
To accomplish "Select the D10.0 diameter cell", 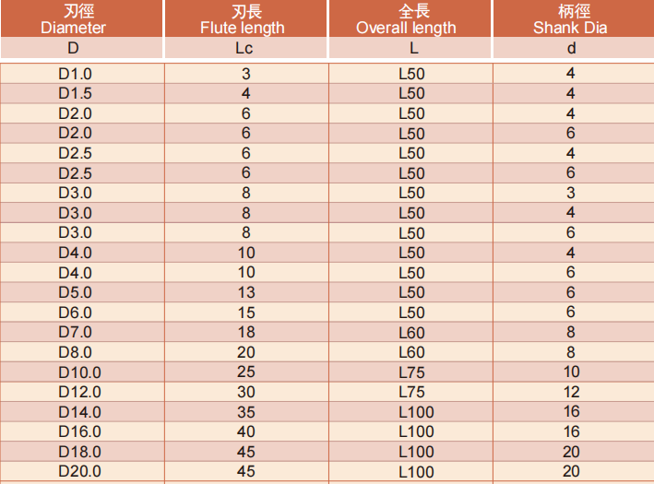I will [x=79, y=372].
